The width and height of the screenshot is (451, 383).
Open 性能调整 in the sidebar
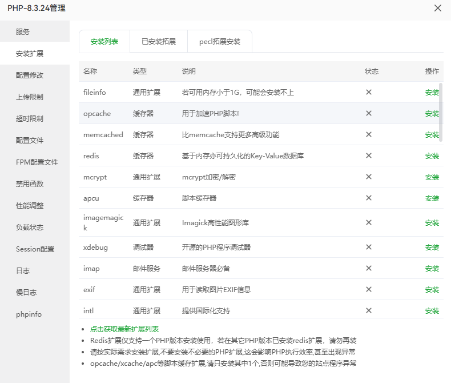[35, 206]
